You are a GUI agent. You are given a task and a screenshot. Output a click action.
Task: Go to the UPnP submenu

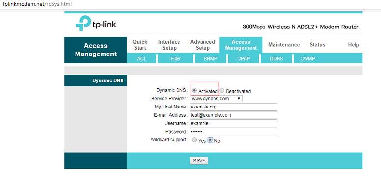(x=244, y=59)
